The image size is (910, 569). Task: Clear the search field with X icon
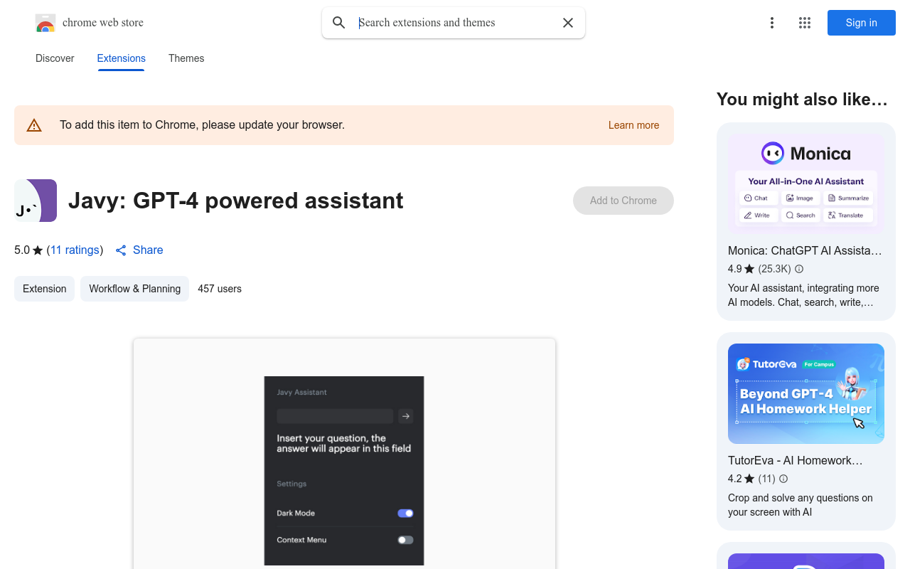tap(568, 23)
